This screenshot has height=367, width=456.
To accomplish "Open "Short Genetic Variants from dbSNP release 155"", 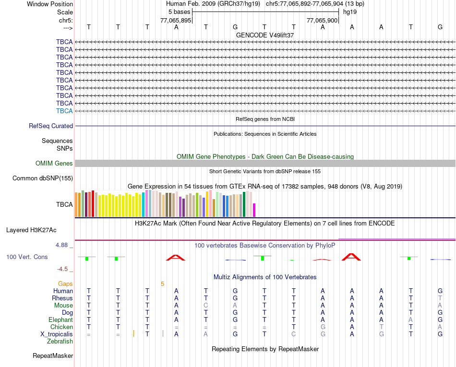I will (x=265, y=171).
